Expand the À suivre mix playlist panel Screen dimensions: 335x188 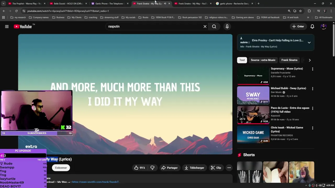309,43
